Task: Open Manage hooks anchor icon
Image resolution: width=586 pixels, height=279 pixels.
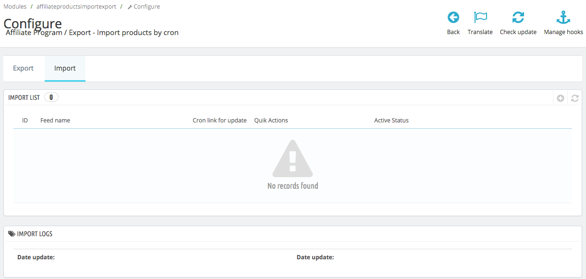Action: point(563,18)
